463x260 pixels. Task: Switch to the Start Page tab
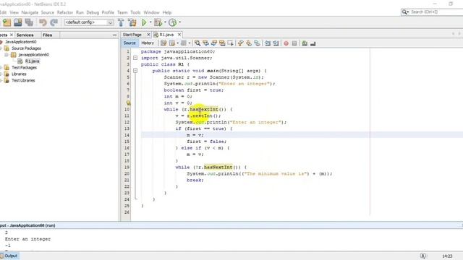pos(132,35)
